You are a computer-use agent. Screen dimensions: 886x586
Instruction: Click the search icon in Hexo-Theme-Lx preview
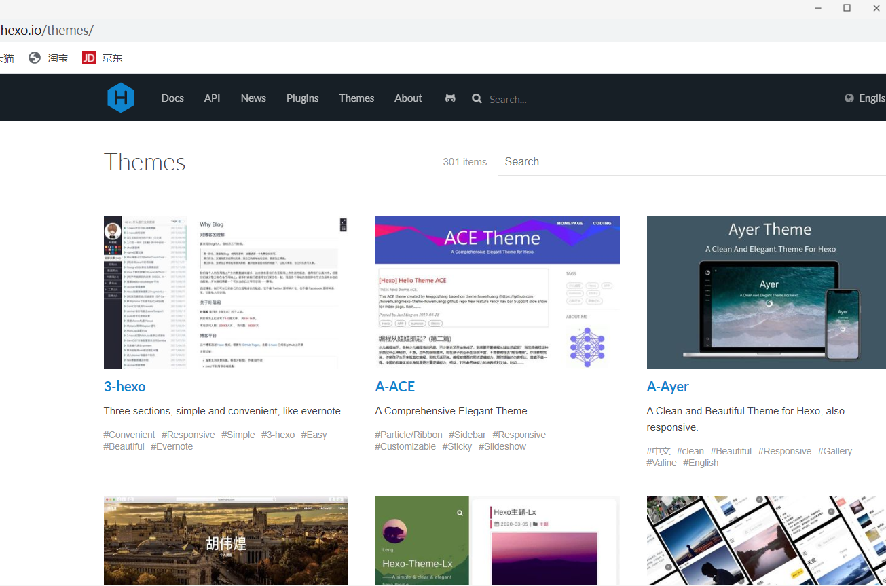pyautogui.click(x=460, y=513)
